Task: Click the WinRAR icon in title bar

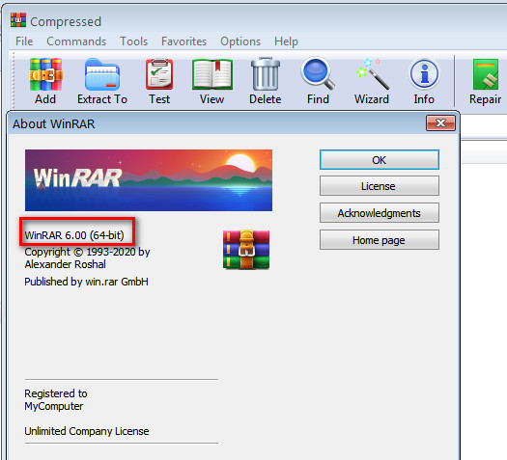Action: click(18, 20)
